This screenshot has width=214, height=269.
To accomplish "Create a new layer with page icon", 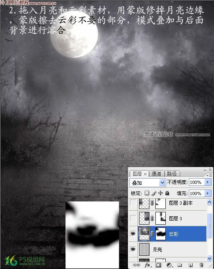I will coord(190,265).
